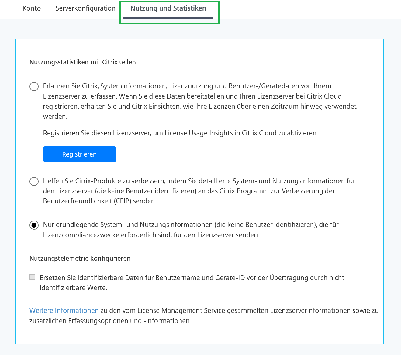The height and width of the screenshot is (355, 401).
Task: Click the blue Registrieren button
Action: 79,154
